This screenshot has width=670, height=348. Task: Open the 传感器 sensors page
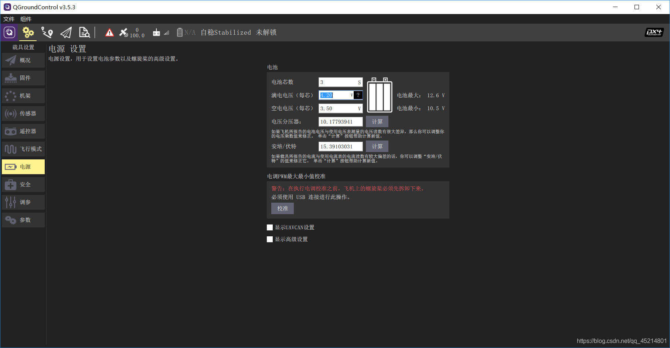23,114
